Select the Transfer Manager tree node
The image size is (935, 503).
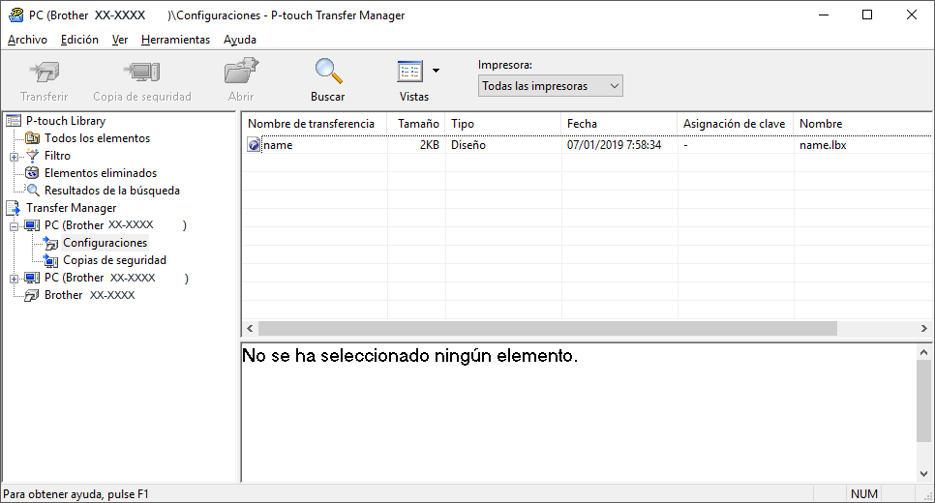(72, 208)
